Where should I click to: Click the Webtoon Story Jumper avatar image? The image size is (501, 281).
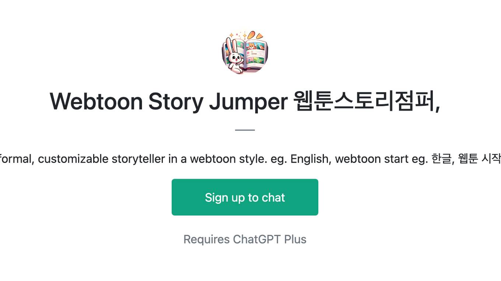point(245,53)
